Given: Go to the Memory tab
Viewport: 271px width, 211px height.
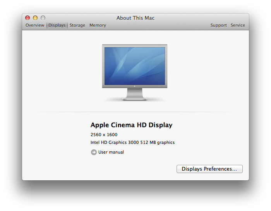Looking at the screenshot, I should pos(98,25).
